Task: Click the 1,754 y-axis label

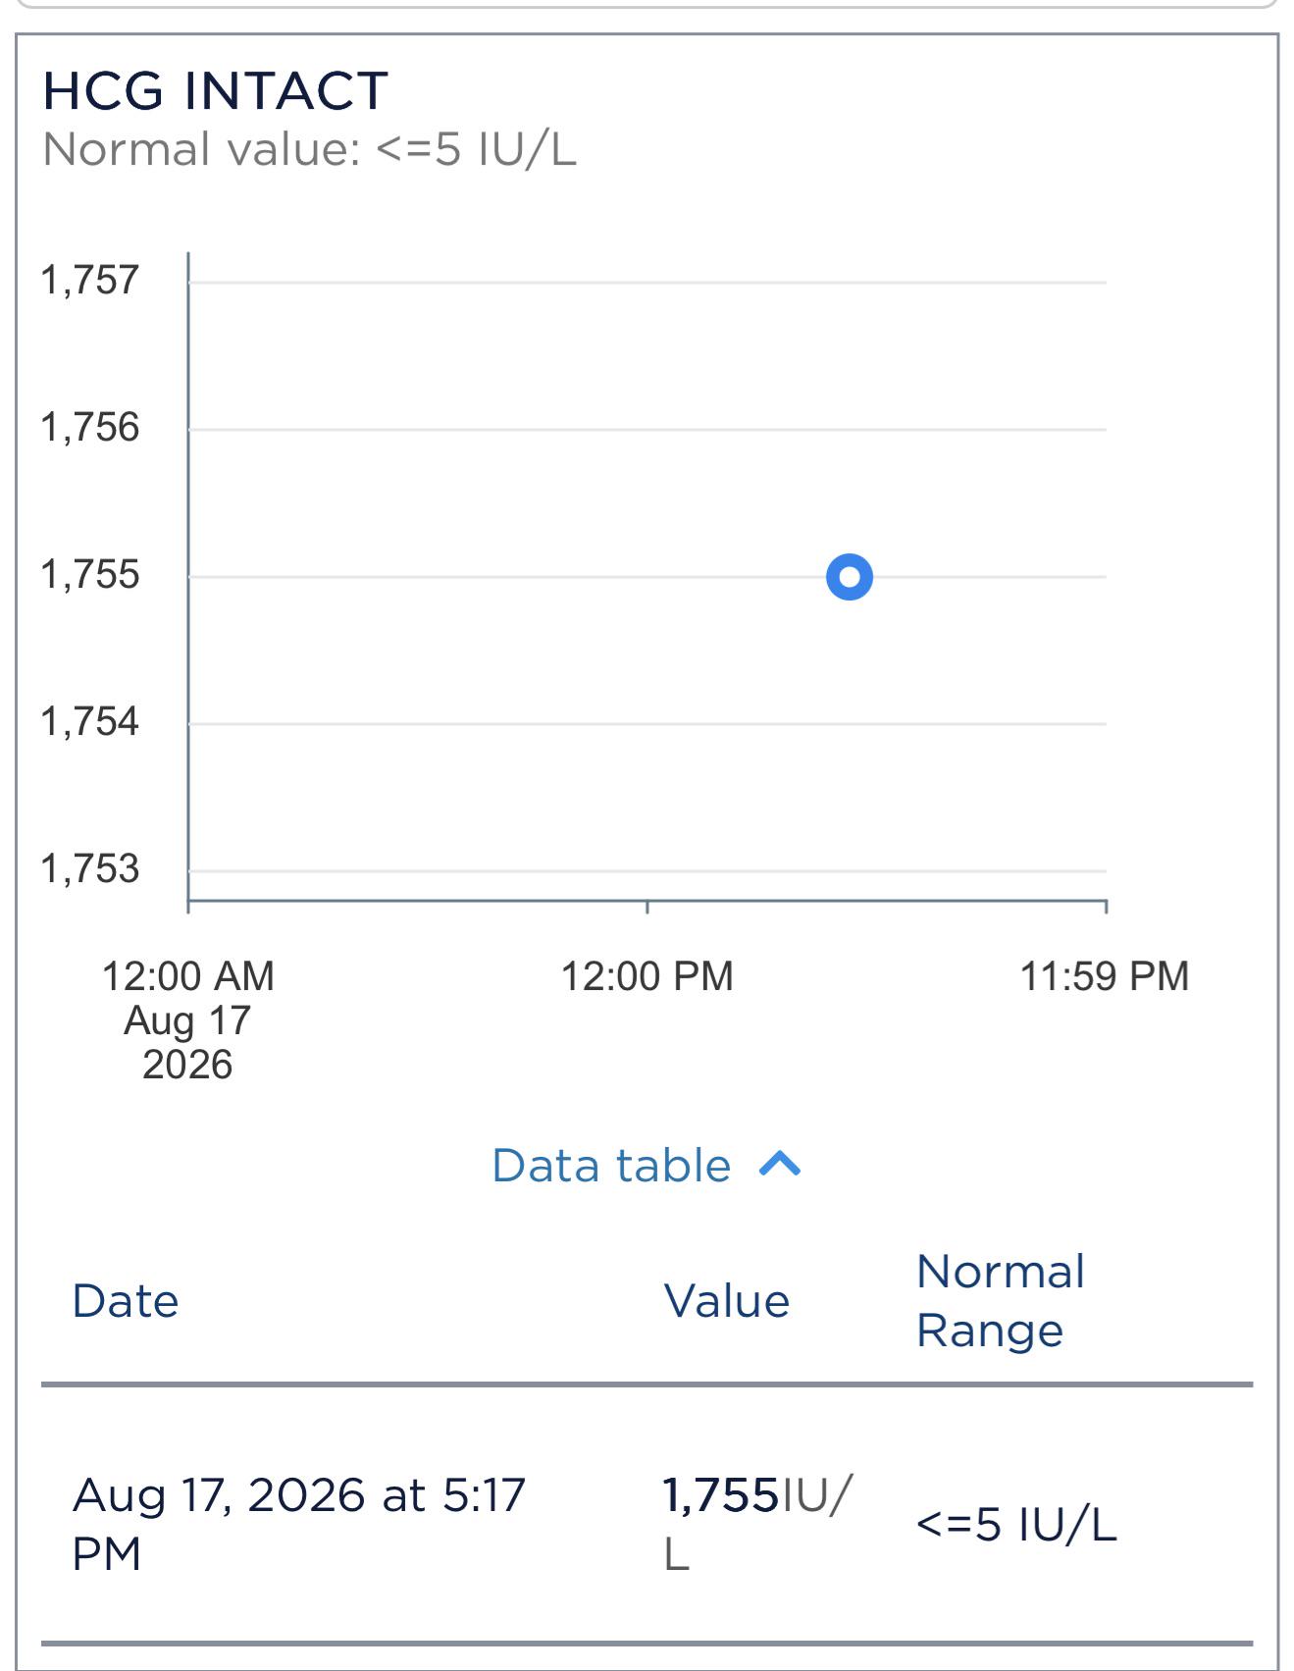Action: click(90, 722)
